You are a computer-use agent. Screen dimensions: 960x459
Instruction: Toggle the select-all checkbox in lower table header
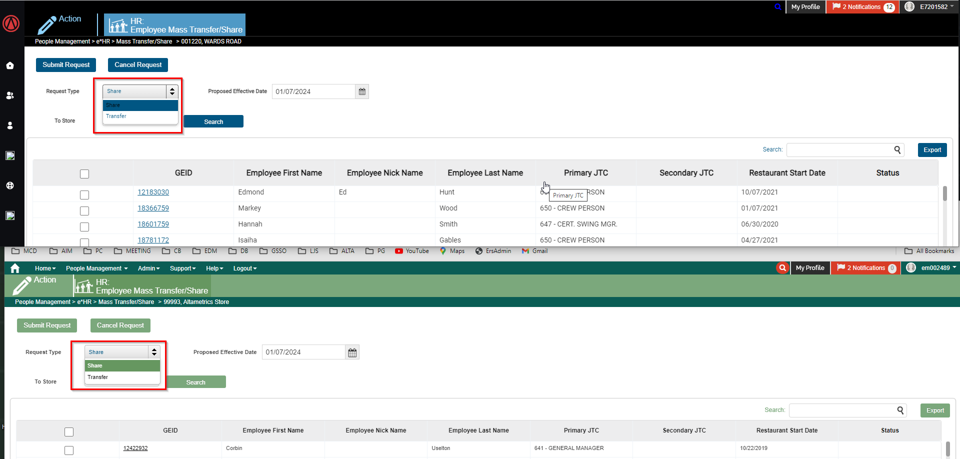69,432
